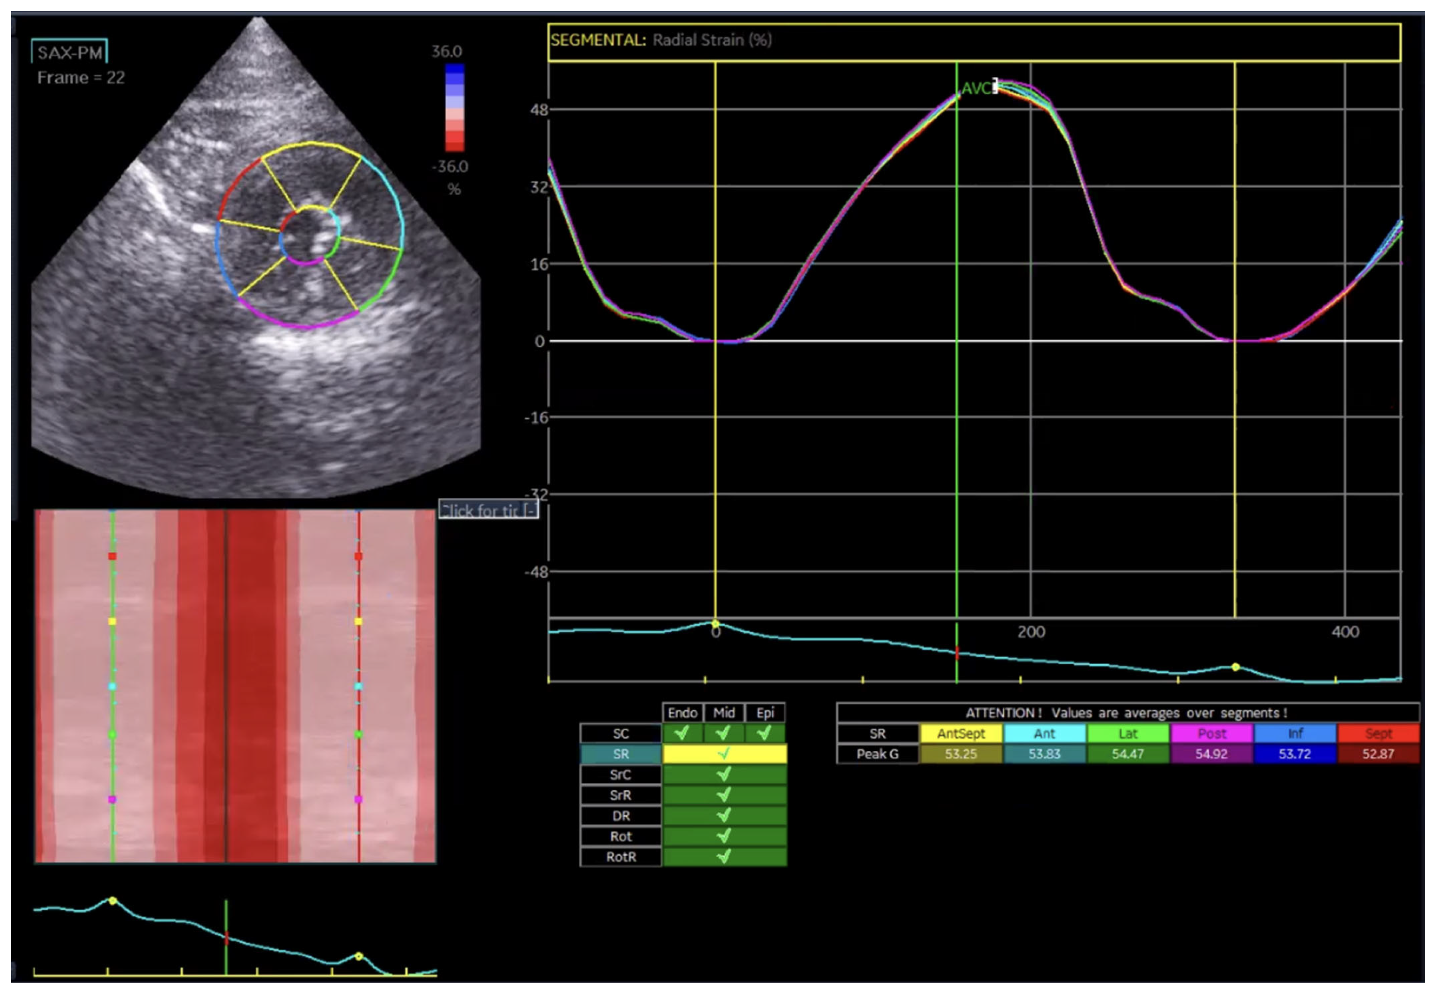Screen dimensions: 1438x994
Task: Select the yellow SR checkmark row
Action: tap(724, 754)
